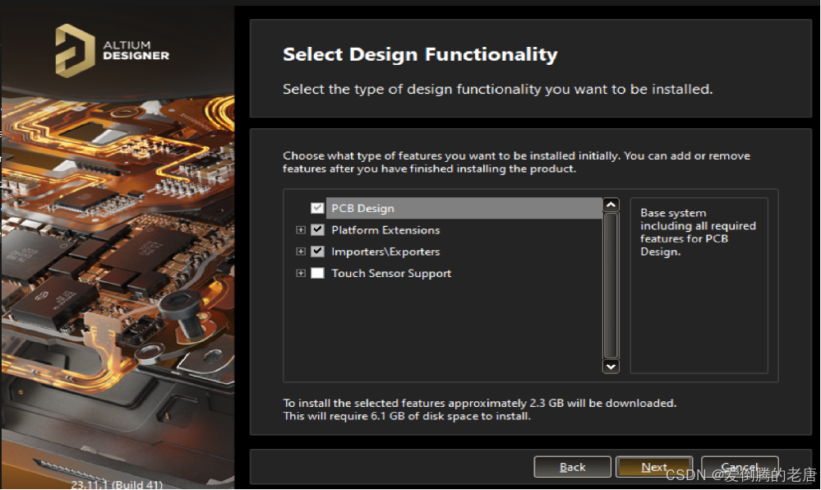
Task: Click the 'Base system including all required' description text
Action: click(698, 232)
